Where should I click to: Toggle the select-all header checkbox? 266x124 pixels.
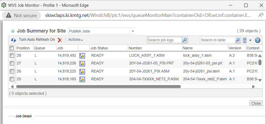12,48
